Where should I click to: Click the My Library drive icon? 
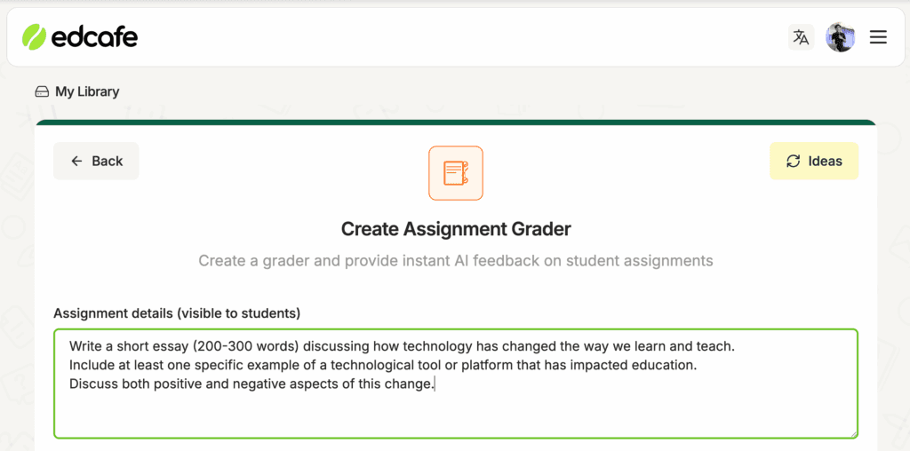click(42, 91)
